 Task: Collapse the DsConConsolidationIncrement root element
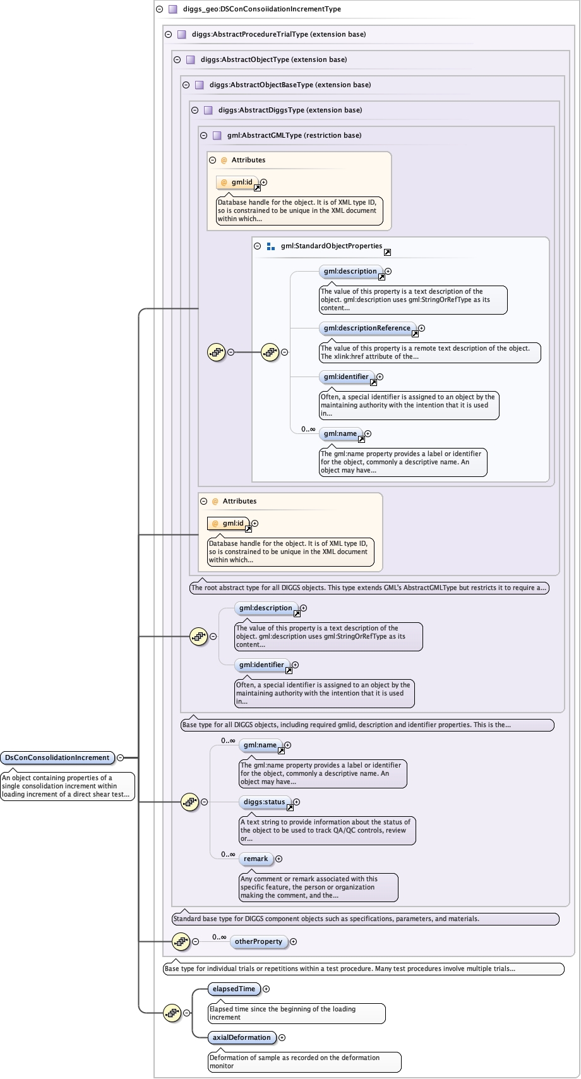pyautogui.click(x=120, y=757)
